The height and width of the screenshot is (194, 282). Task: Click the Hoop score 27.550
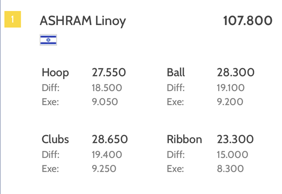pos(109,73)
